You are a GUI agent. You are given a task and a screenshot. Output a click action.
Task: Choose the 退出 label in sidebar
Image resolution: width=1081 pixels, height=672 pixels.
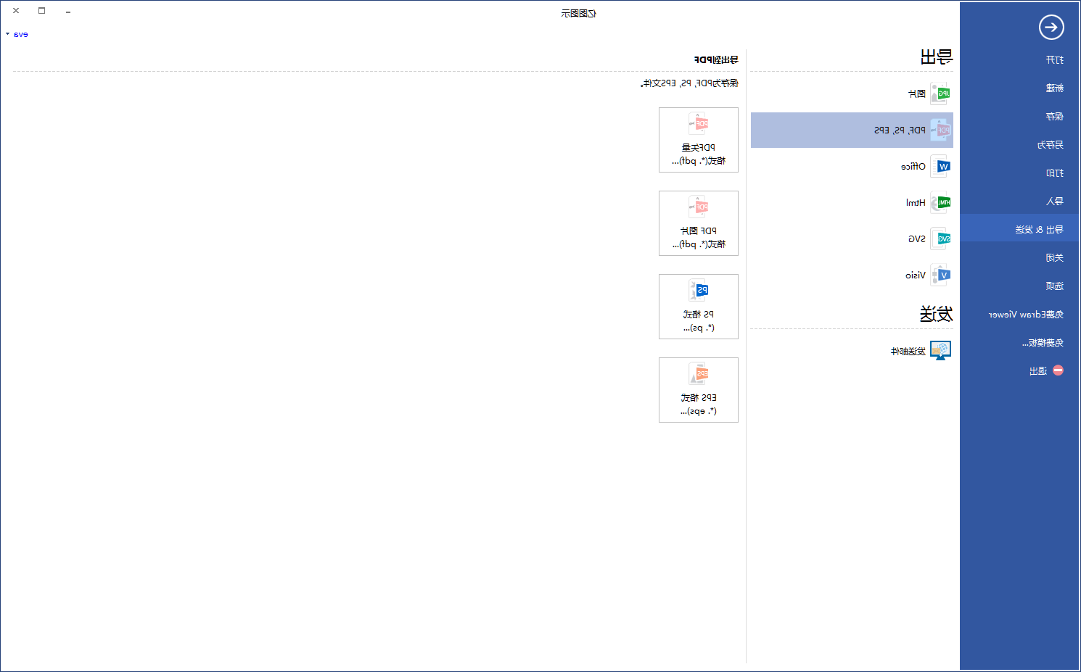point(1038,370)
